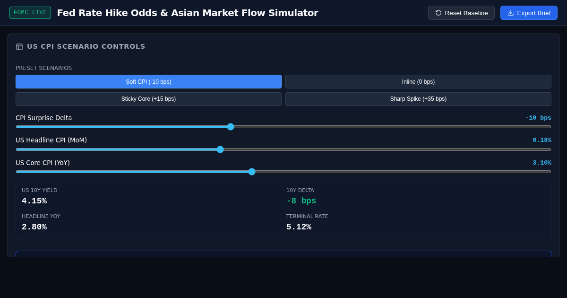Click the TERMINAL RATE caption
This screenshot has width=567, height=298.
(x=307, y=216)
